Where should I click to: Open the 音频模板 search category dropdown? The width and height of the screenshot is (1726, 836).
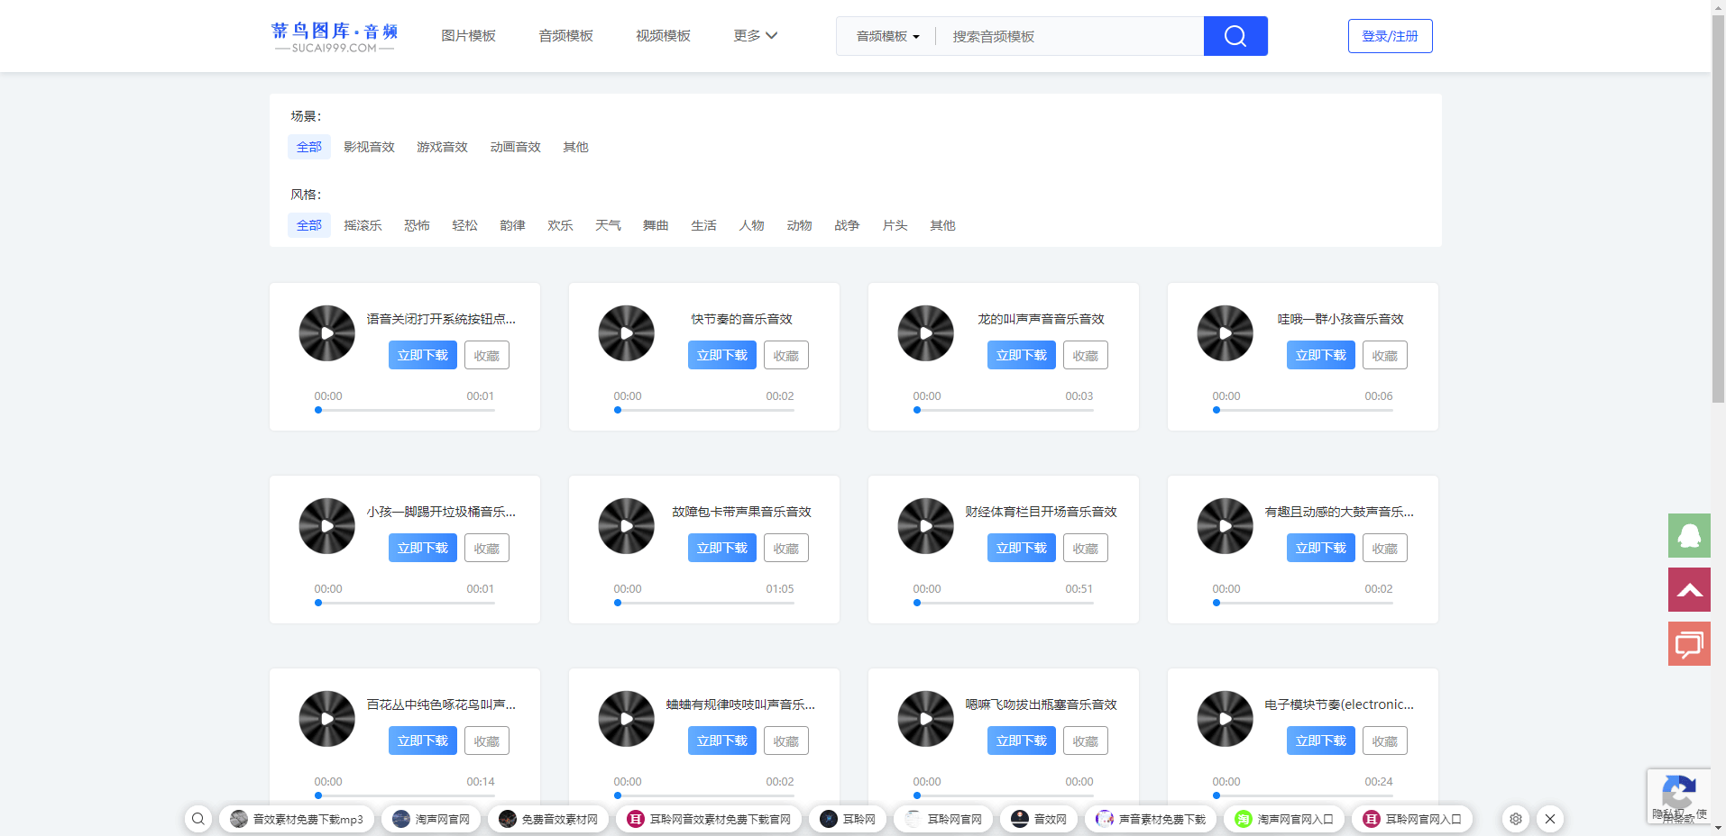(885, 36)
